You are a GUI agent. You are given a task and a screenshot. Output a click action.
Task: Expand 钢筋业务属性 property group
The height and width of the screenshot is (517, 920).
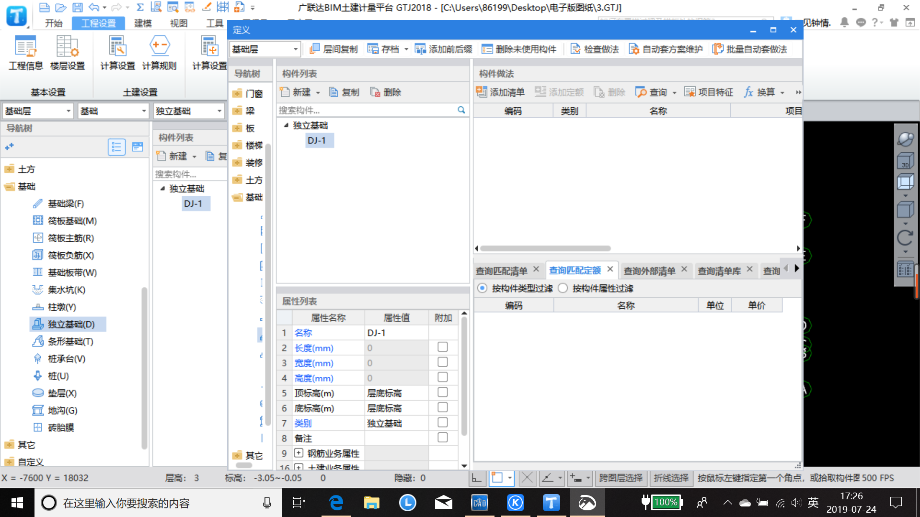pos(299,453)
